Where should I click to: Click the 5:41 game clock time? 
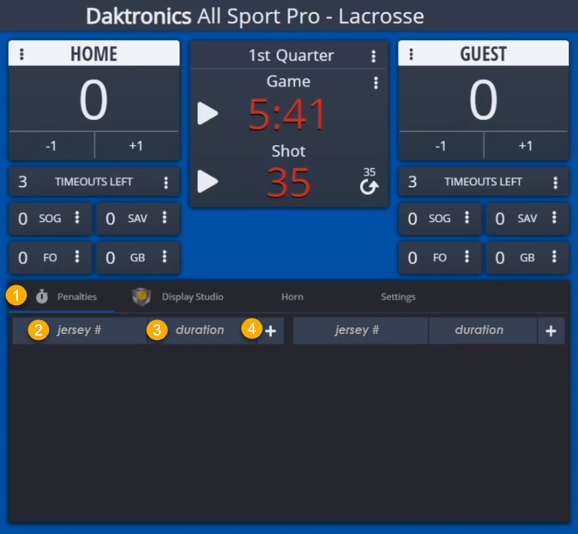coord(287,115)
